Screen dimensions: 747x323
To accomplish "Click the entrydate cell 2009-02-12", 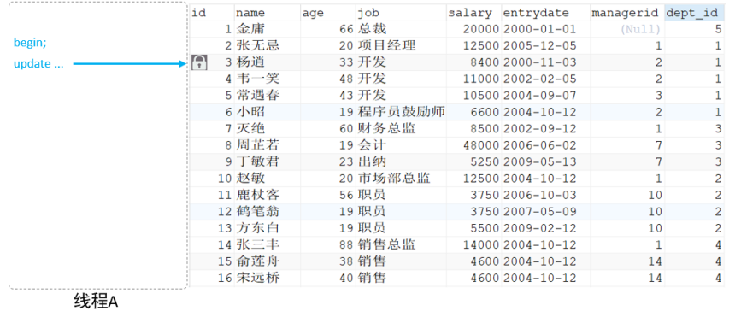I will point(546,228).
